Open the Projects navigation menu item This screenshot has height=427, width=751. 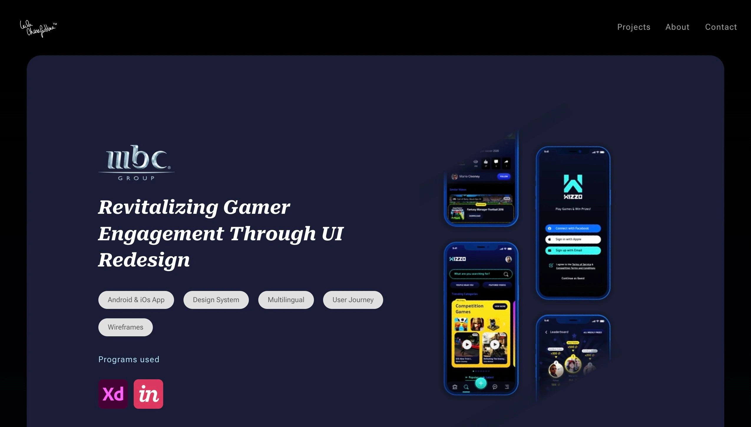coord(633,26)
